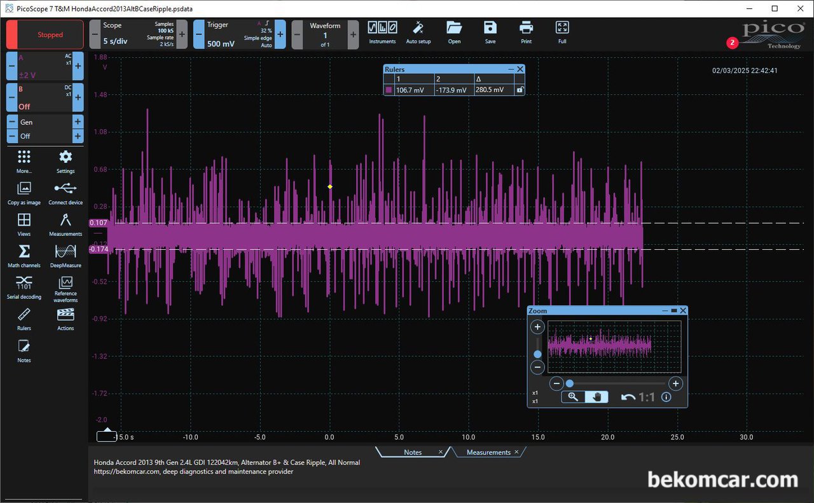Open the signal generator Gen options
Screen dimensions: 814x503
pos(45,122)
